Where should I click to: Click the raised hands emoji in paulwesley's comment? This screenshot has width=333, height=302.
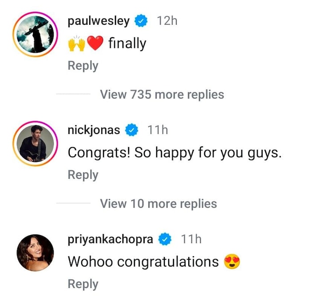(x=76, y=43)
